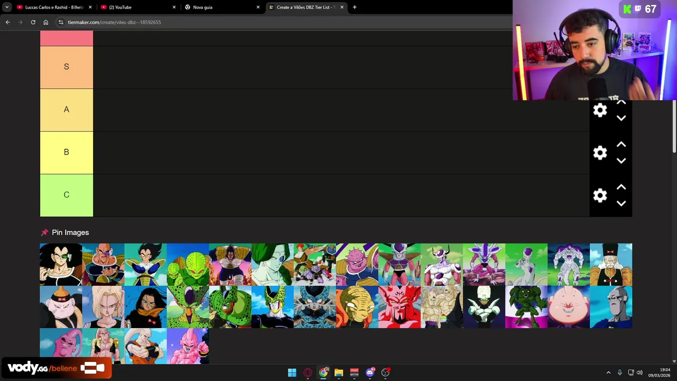The width and height of the screenshot is (677, 381).
Task: Select the Raditz character image
Action: coord(61,265)
